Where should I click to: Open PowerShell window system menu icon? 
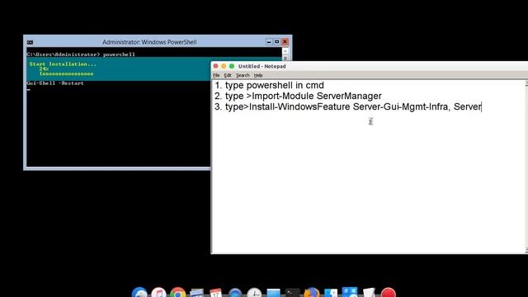(30, 42)
